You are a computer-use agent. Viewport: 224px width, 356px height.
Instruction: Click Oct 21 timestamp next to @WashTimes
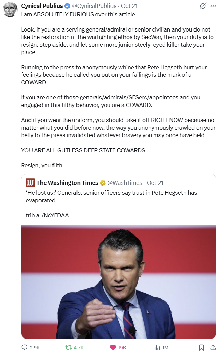pyautogui.click(x=155, y=183)
